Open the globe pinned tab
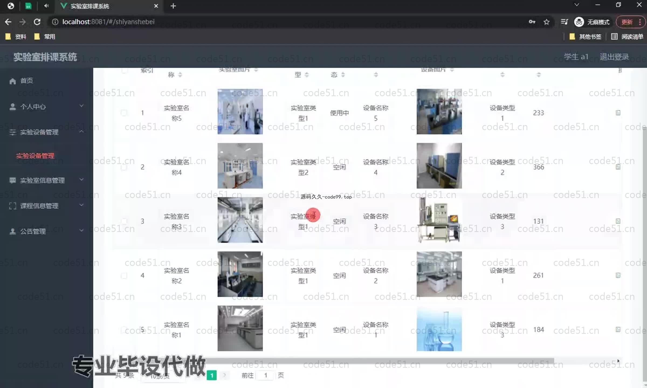The height and width of the screenshot is (388, 647). click(x=11, y=6)
